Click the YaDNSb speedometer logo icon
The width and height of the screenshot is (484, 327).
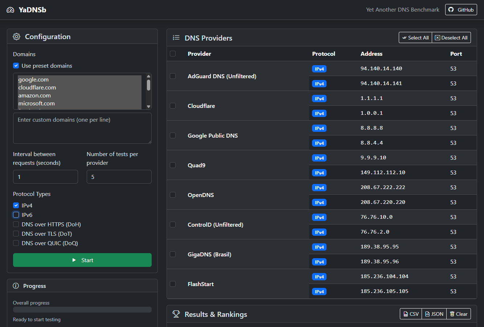[11, 10]
